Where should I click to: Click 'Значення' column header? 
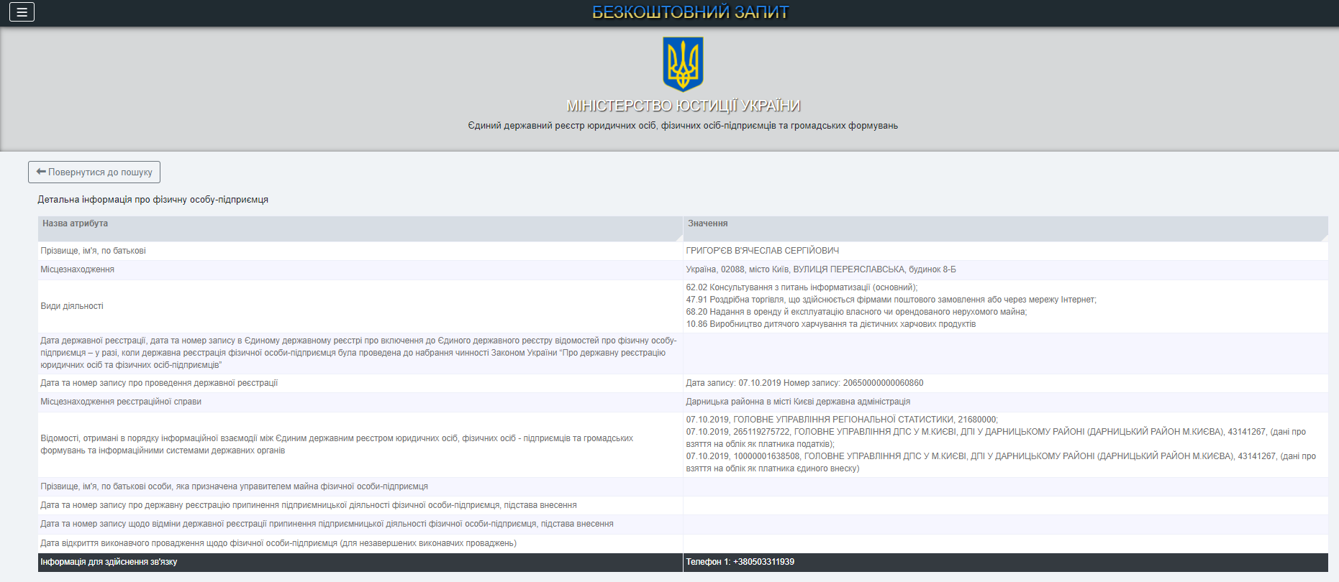click(707, 223)
